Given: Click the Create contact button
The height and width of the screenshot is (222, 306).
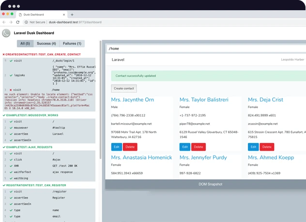Looking at the screenshot, I should [x=124, y=88].
